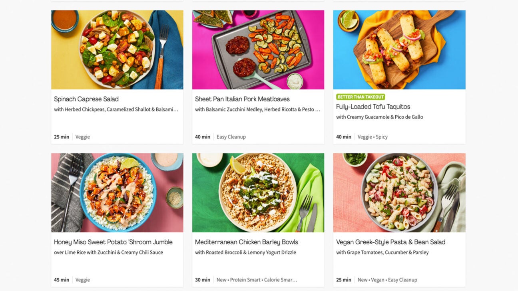The height and width of the screenshot is (291, 518).
Task: Click the Spinach Caprese Salad photo
Action: [x=117, y=49]
